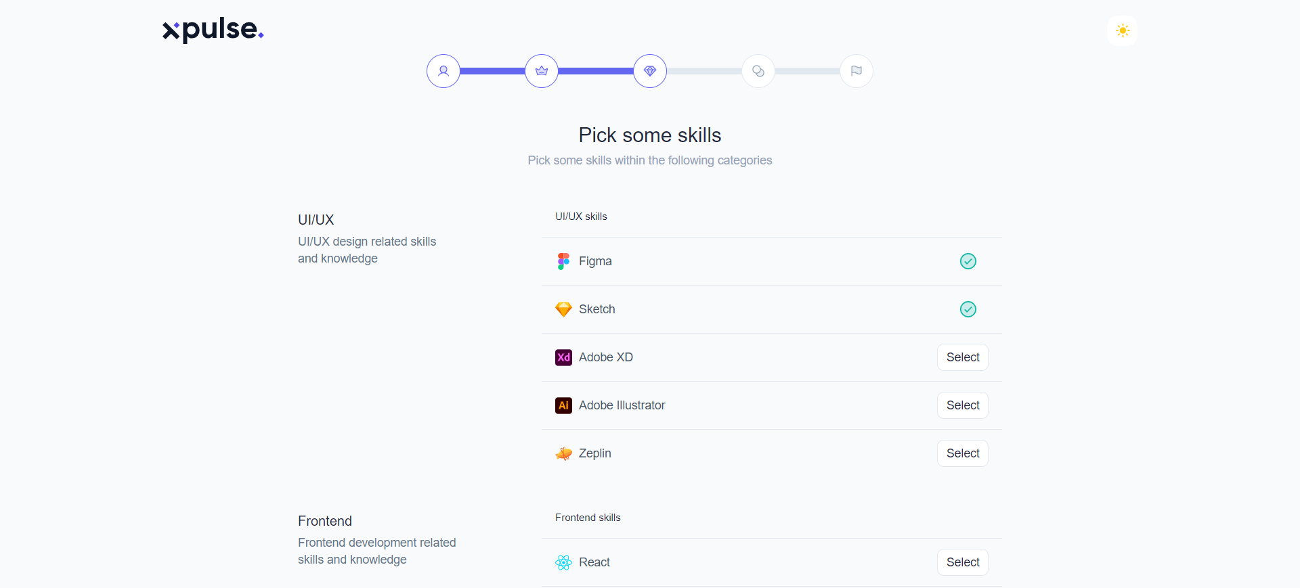Click the Adobe Illustrator icon
Image resolution: width=1300 pixels, height=588 pixels.
[x=563, y=405]
